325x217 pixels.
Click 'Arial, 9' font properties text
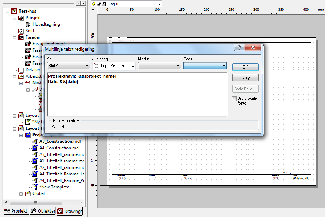click(x=58, y=127)
